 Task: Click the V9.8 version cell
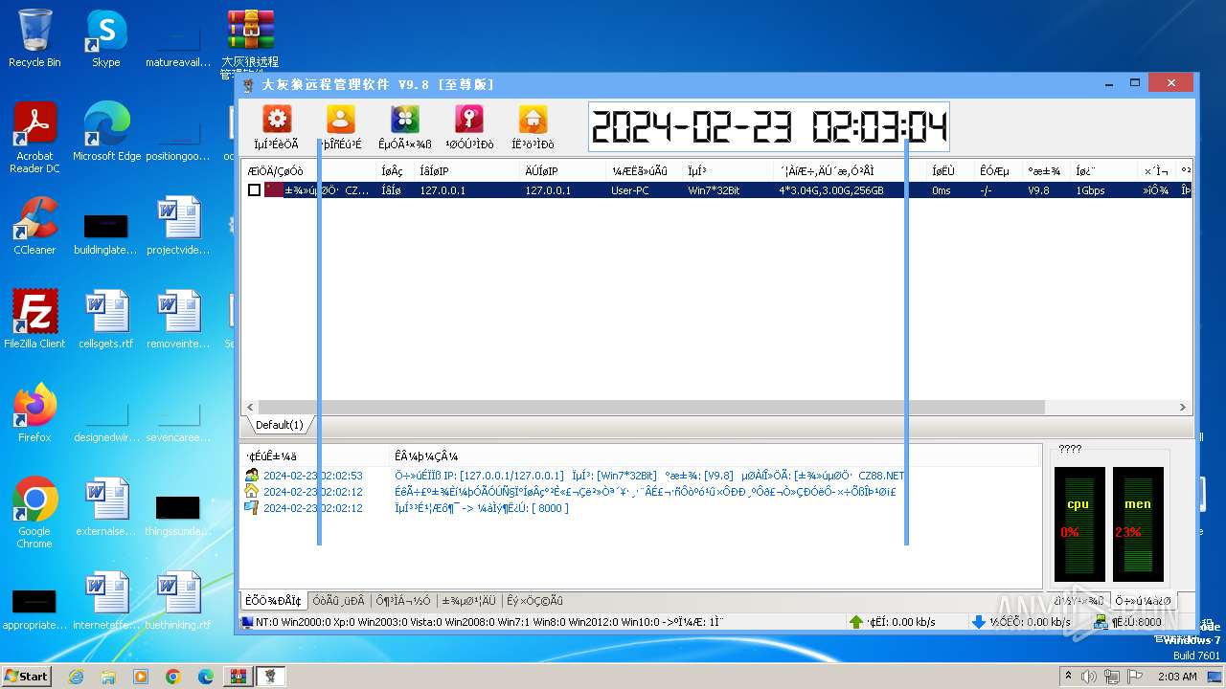pyautogui.click(x=1040, y=190)
